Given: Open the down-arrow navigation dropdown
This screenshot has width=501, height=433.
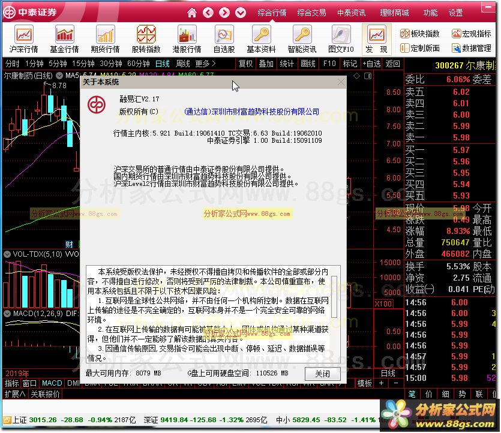Looking at the screenshot, I should tap(241, 13).
